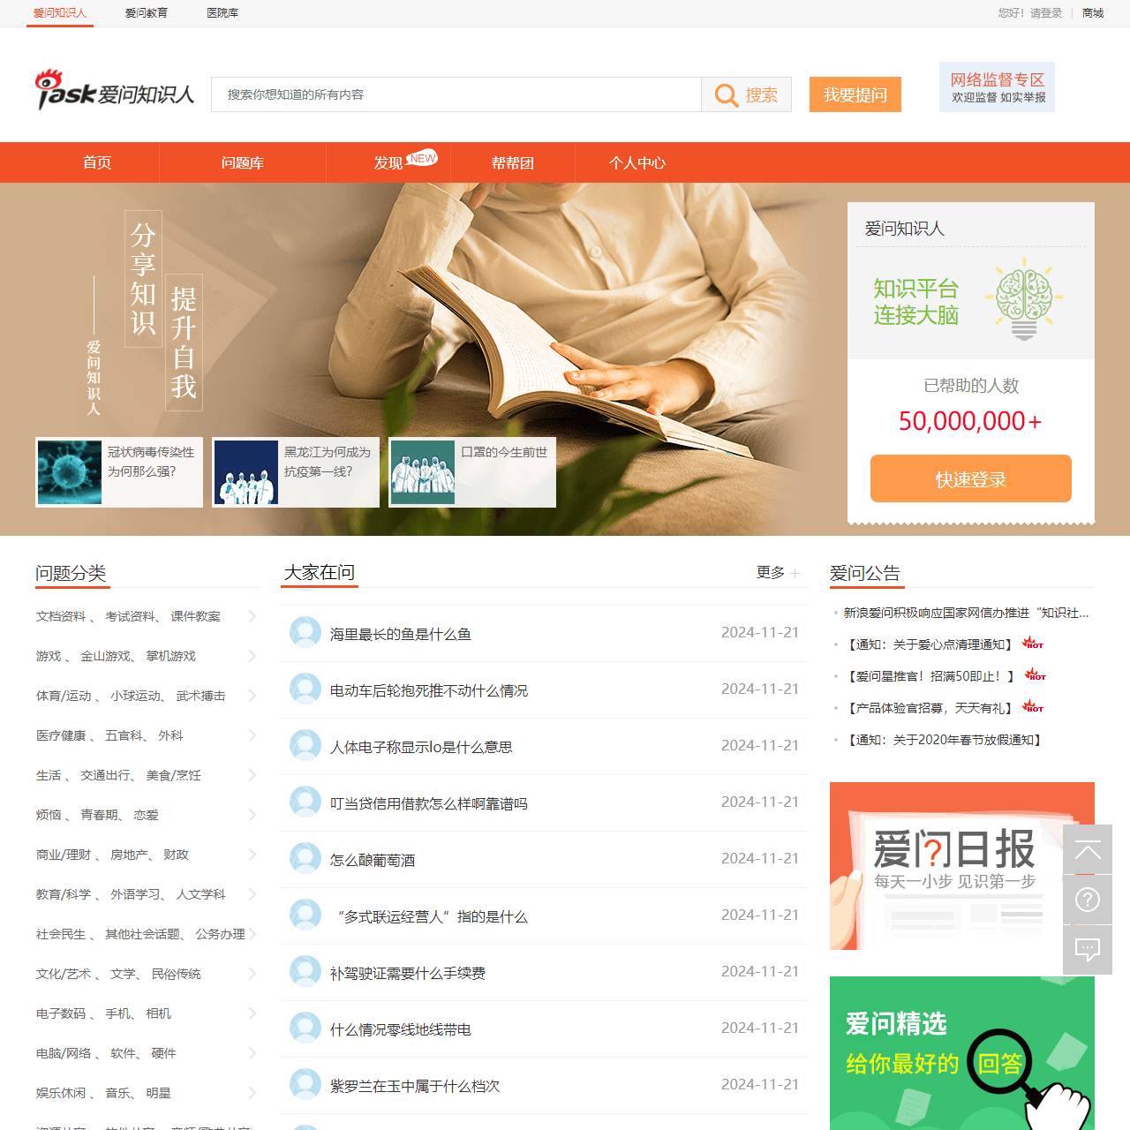Open the 爱问日报 banner
Screen dimensions: 1130x1130
[962, 866]
